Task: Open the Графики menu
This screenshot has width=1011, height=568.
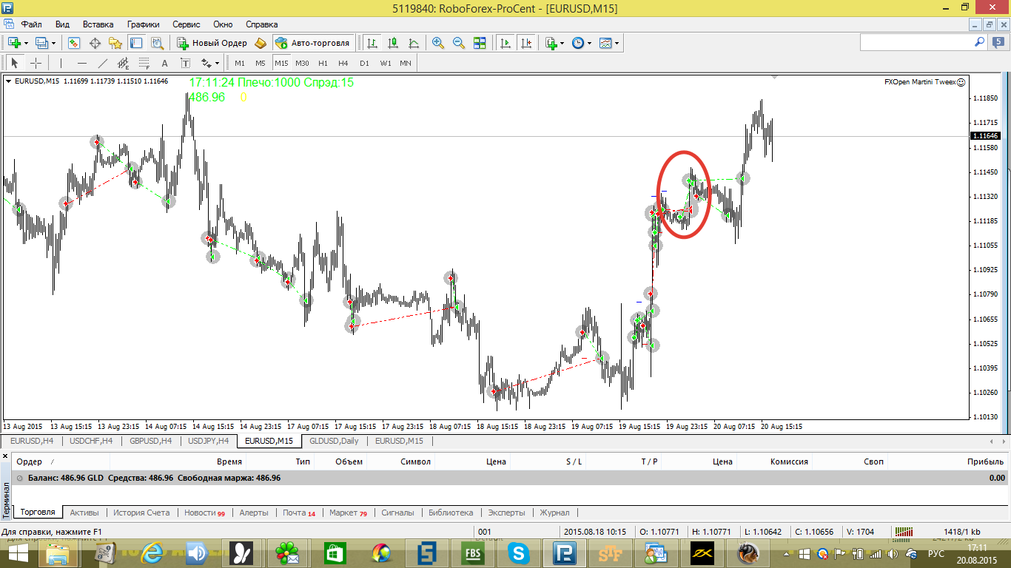Action: click(143, 24)
